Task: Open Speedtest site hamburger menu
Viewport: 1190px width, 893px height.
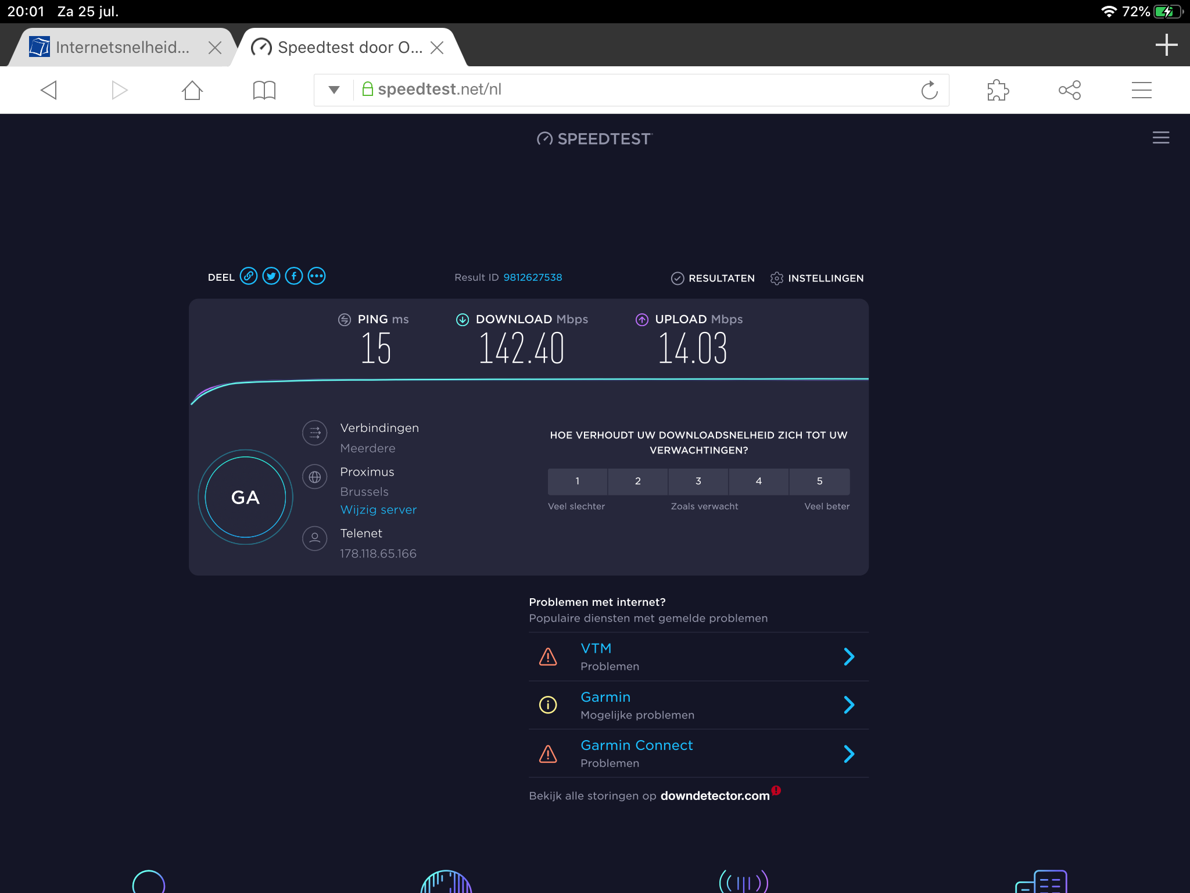Action: pyautogui.click(x=1160, y=138)
